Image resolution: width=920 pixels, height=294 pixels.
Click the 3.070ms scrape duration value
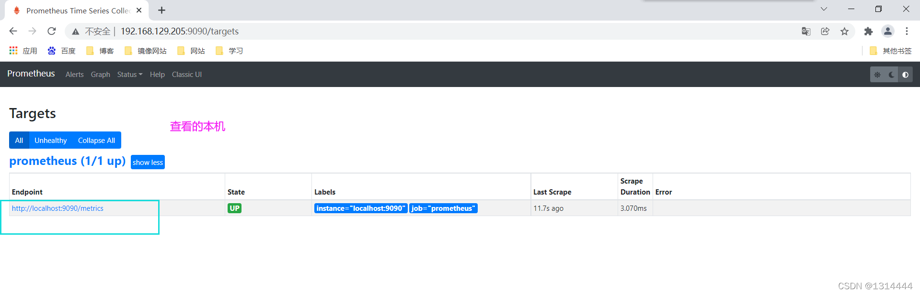(633, 208)
